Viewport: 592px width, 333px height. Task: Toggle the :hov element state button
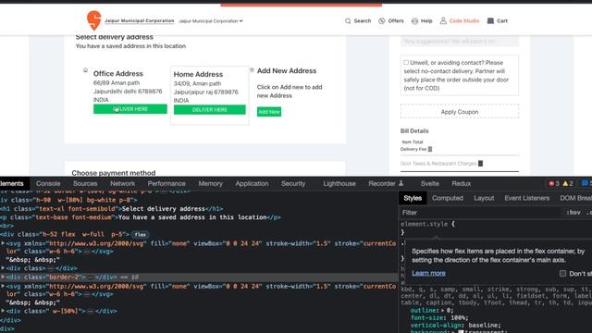click(573, 213)
